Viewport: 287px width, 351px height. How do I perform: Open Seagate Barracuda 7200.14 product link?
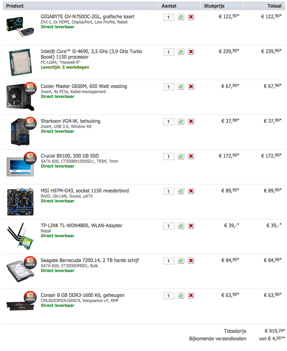pyautogui.click(x=90, y=260)
